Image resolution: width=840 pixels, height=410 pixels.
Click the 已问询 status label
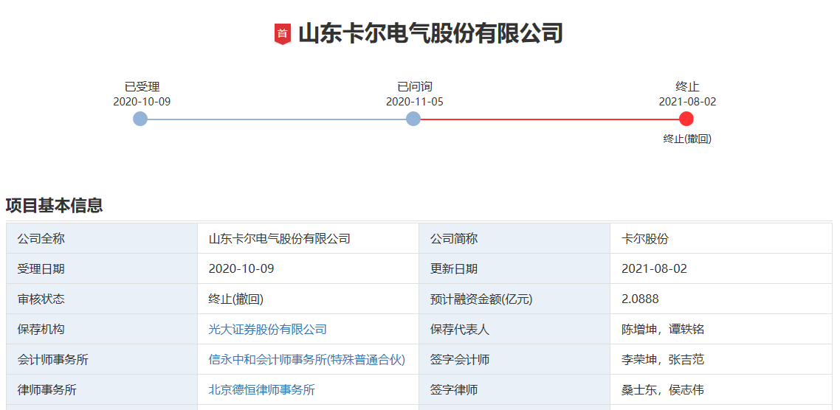pyautogui.click(x=415, y=87)
